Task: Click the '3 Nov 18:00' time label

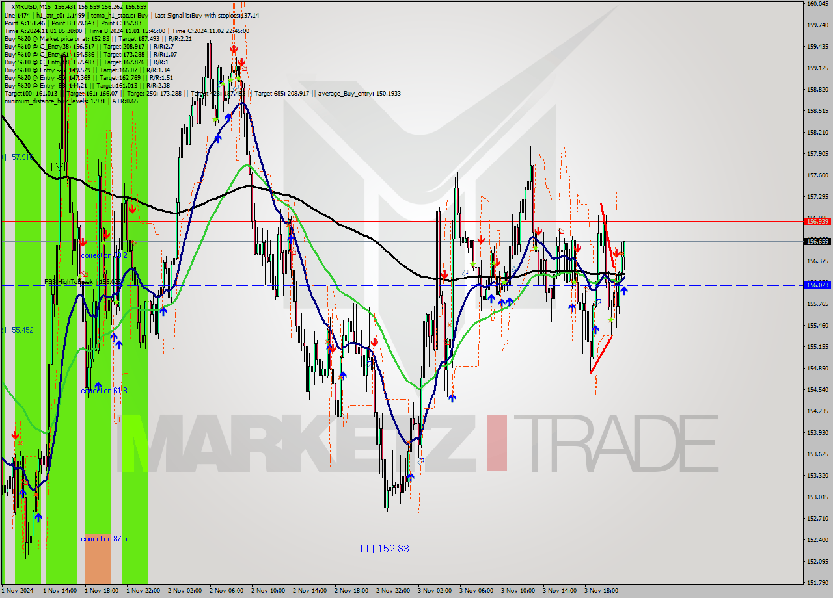Action: point(603,591)
